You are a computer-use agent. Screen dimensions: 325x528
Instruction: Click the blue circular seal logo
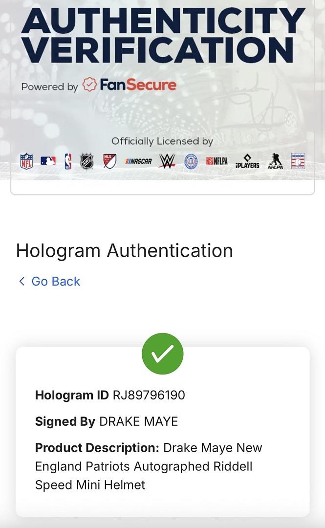(x=191, y=162)
